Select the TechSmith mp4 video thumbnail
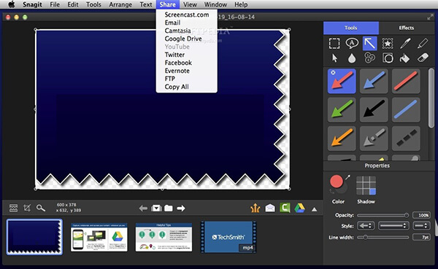The width and height of the screenshot is (438, 269). coord(228,237)
